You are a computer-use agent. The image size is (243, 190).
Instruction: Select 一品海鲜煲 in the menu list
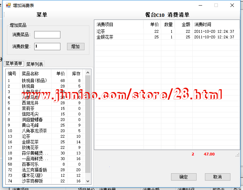coord(45,159)
